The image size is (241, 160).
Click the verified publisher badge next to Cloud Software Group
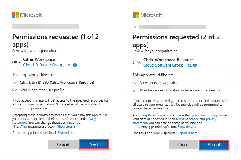pos(74,65)
